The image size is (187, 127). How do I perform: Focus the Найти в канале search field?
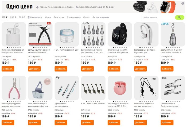pyautogui.click(x=159, y=18)
